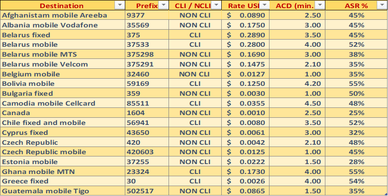Select the cell Albania mobile Vodafone
Image resolution: width=388 pixels, height=196 pixels.
(x=63, y=25)
